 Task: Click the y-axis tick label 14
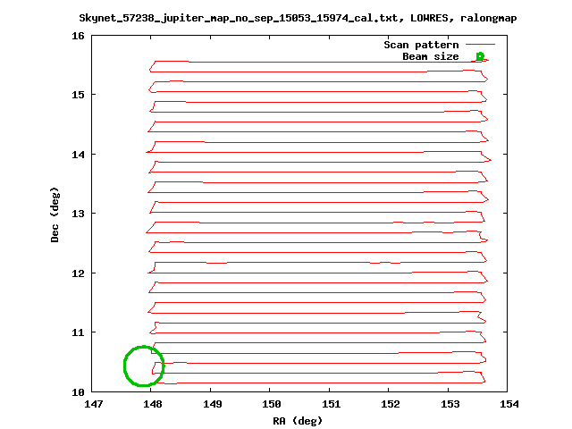(x=78, y=155)
